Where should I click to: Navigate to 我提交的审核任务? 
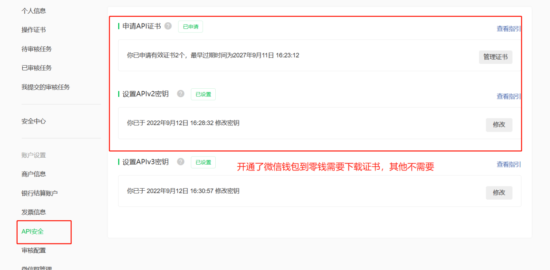[46, 87]
